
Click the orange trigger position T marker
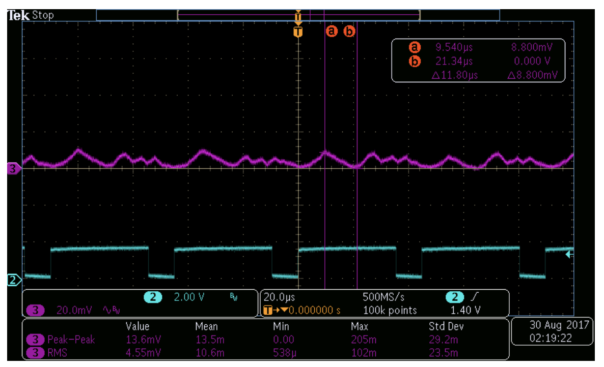(298, 32)
